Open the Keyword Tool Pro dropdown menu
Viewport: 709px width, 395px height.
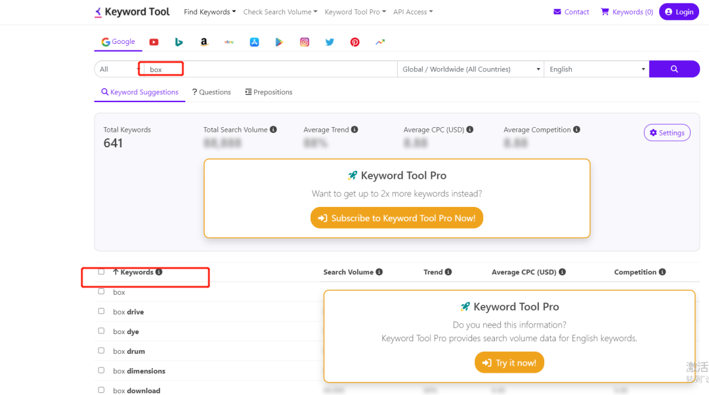pos(355,12)
